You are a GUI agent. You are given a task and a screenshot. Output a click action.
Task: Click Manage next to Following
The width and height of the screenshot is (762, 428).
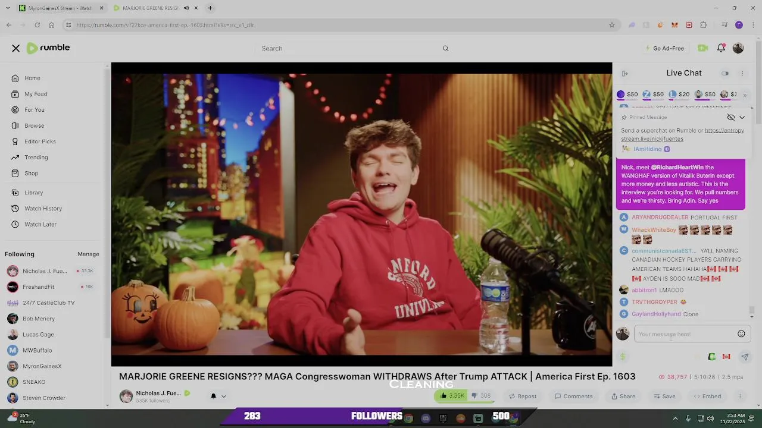click(88, 254)
